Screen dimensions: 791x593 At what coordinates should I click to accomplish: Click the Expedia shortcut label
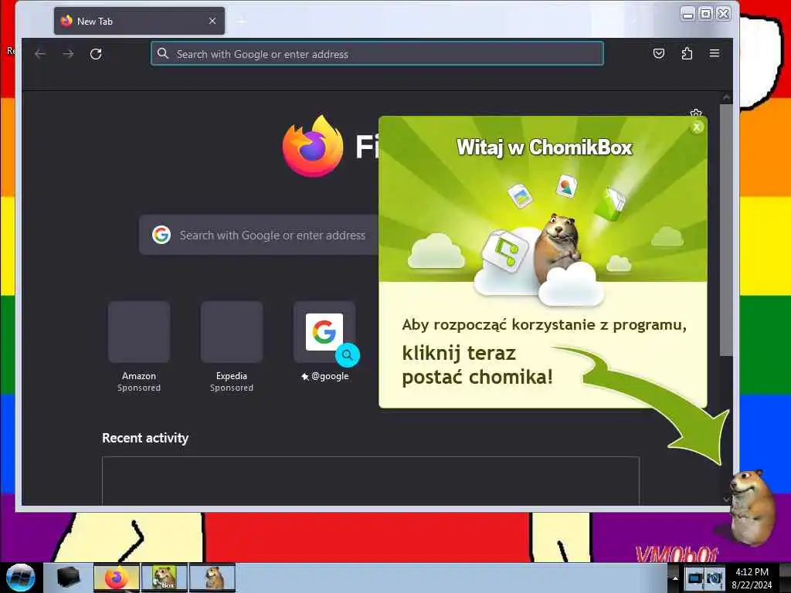[232, 376]
